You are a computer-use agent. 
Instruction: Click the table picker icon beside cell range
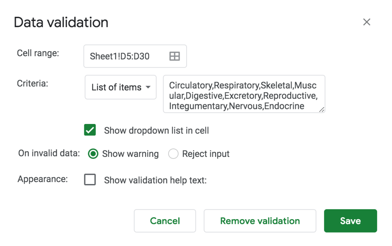pos(174,56)
